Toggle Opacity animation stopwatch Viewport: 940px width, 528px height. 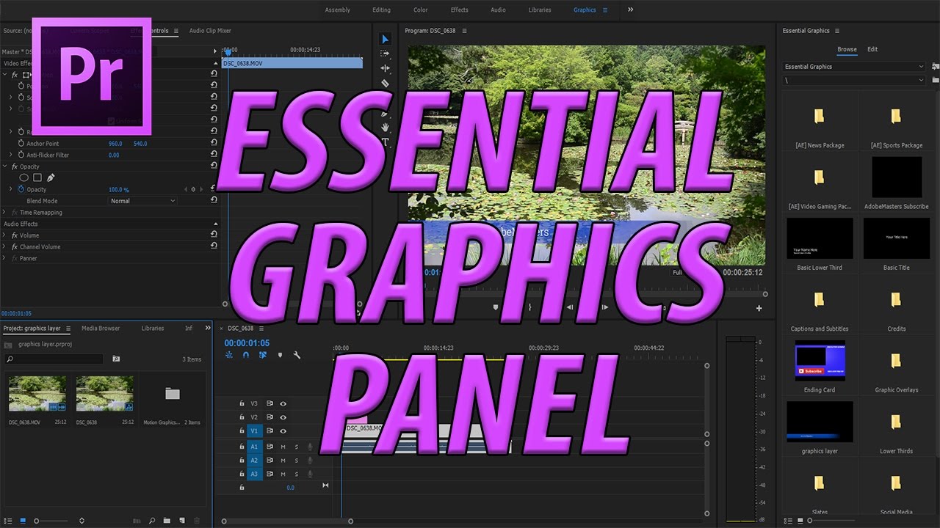(21, 189)
